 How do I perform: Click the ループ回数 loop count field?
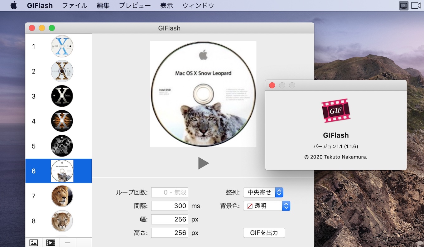click(x=170, y=192)
